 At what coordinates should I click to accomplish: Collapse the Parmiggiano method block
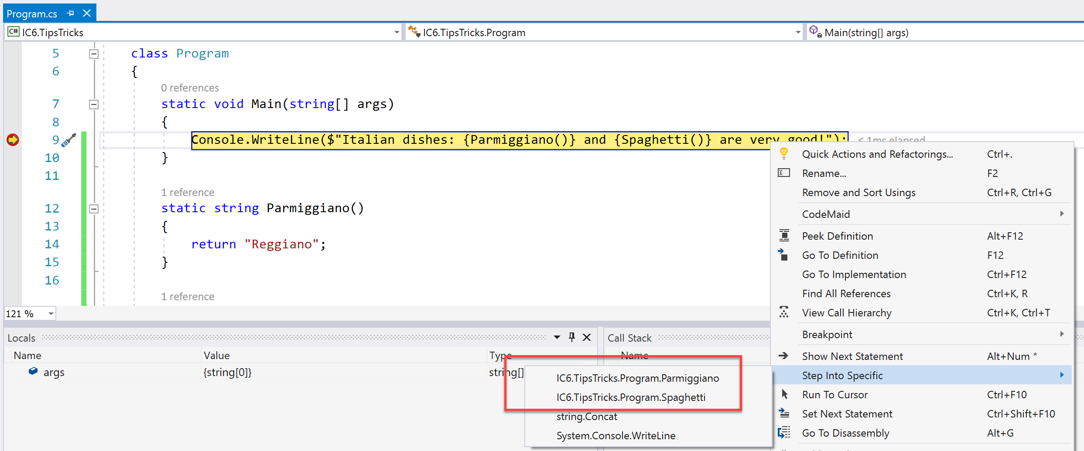(94, 209)
